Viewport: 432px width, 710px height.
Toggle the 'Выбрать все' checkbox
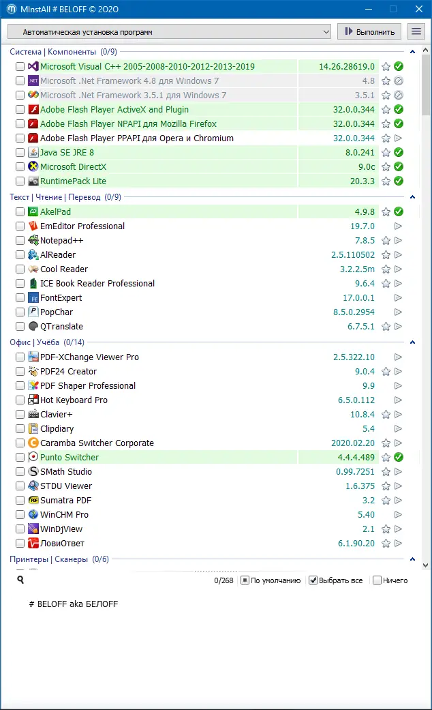[313, 580]
